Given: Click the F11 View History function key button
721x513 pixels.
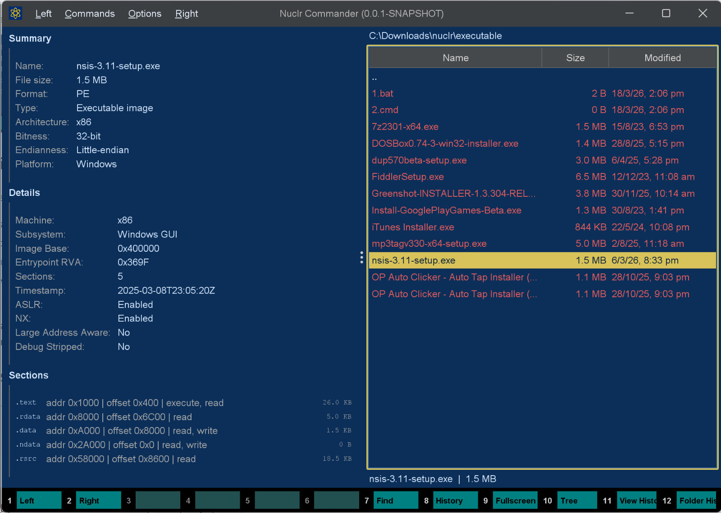Looking at the screenshot, I should click(x=637, y=500).
